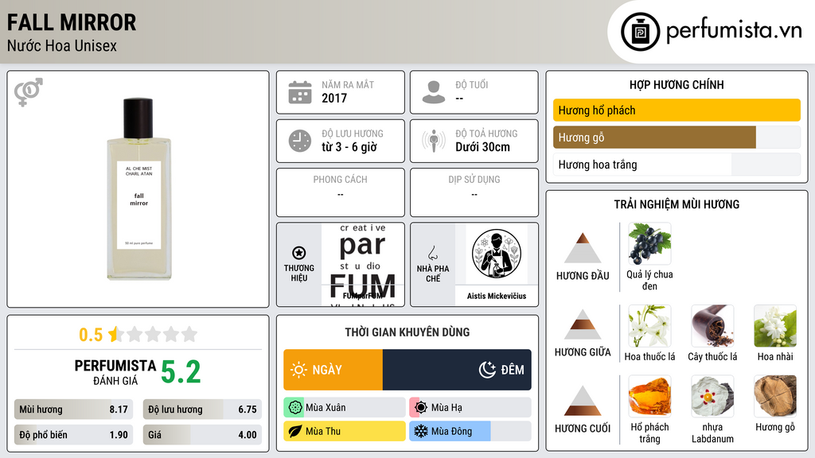Select the Hổ phách trắng amber image
This screenshot has width=815, height=458.
pyautogui.click(x=649, y=397)
